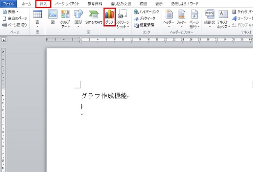The width and height of the screenshot is (253, 172).
Task: Place cursor on the empty second line
Action: pyautogui.click(x=81, y=107)
